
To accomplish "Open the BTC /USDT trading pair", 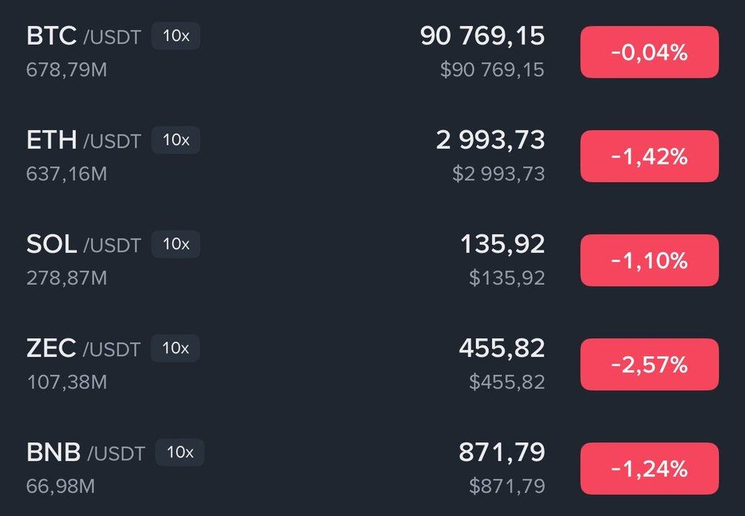I will 83,36.
